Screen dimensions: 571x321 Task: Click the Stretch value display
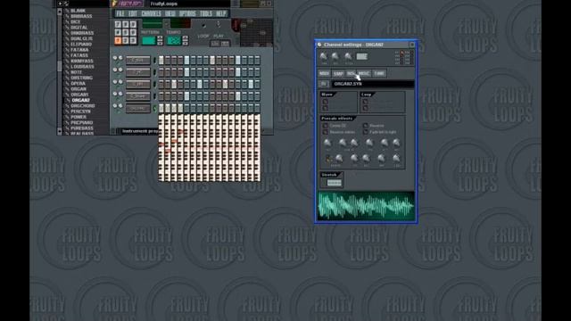point(334,183)
